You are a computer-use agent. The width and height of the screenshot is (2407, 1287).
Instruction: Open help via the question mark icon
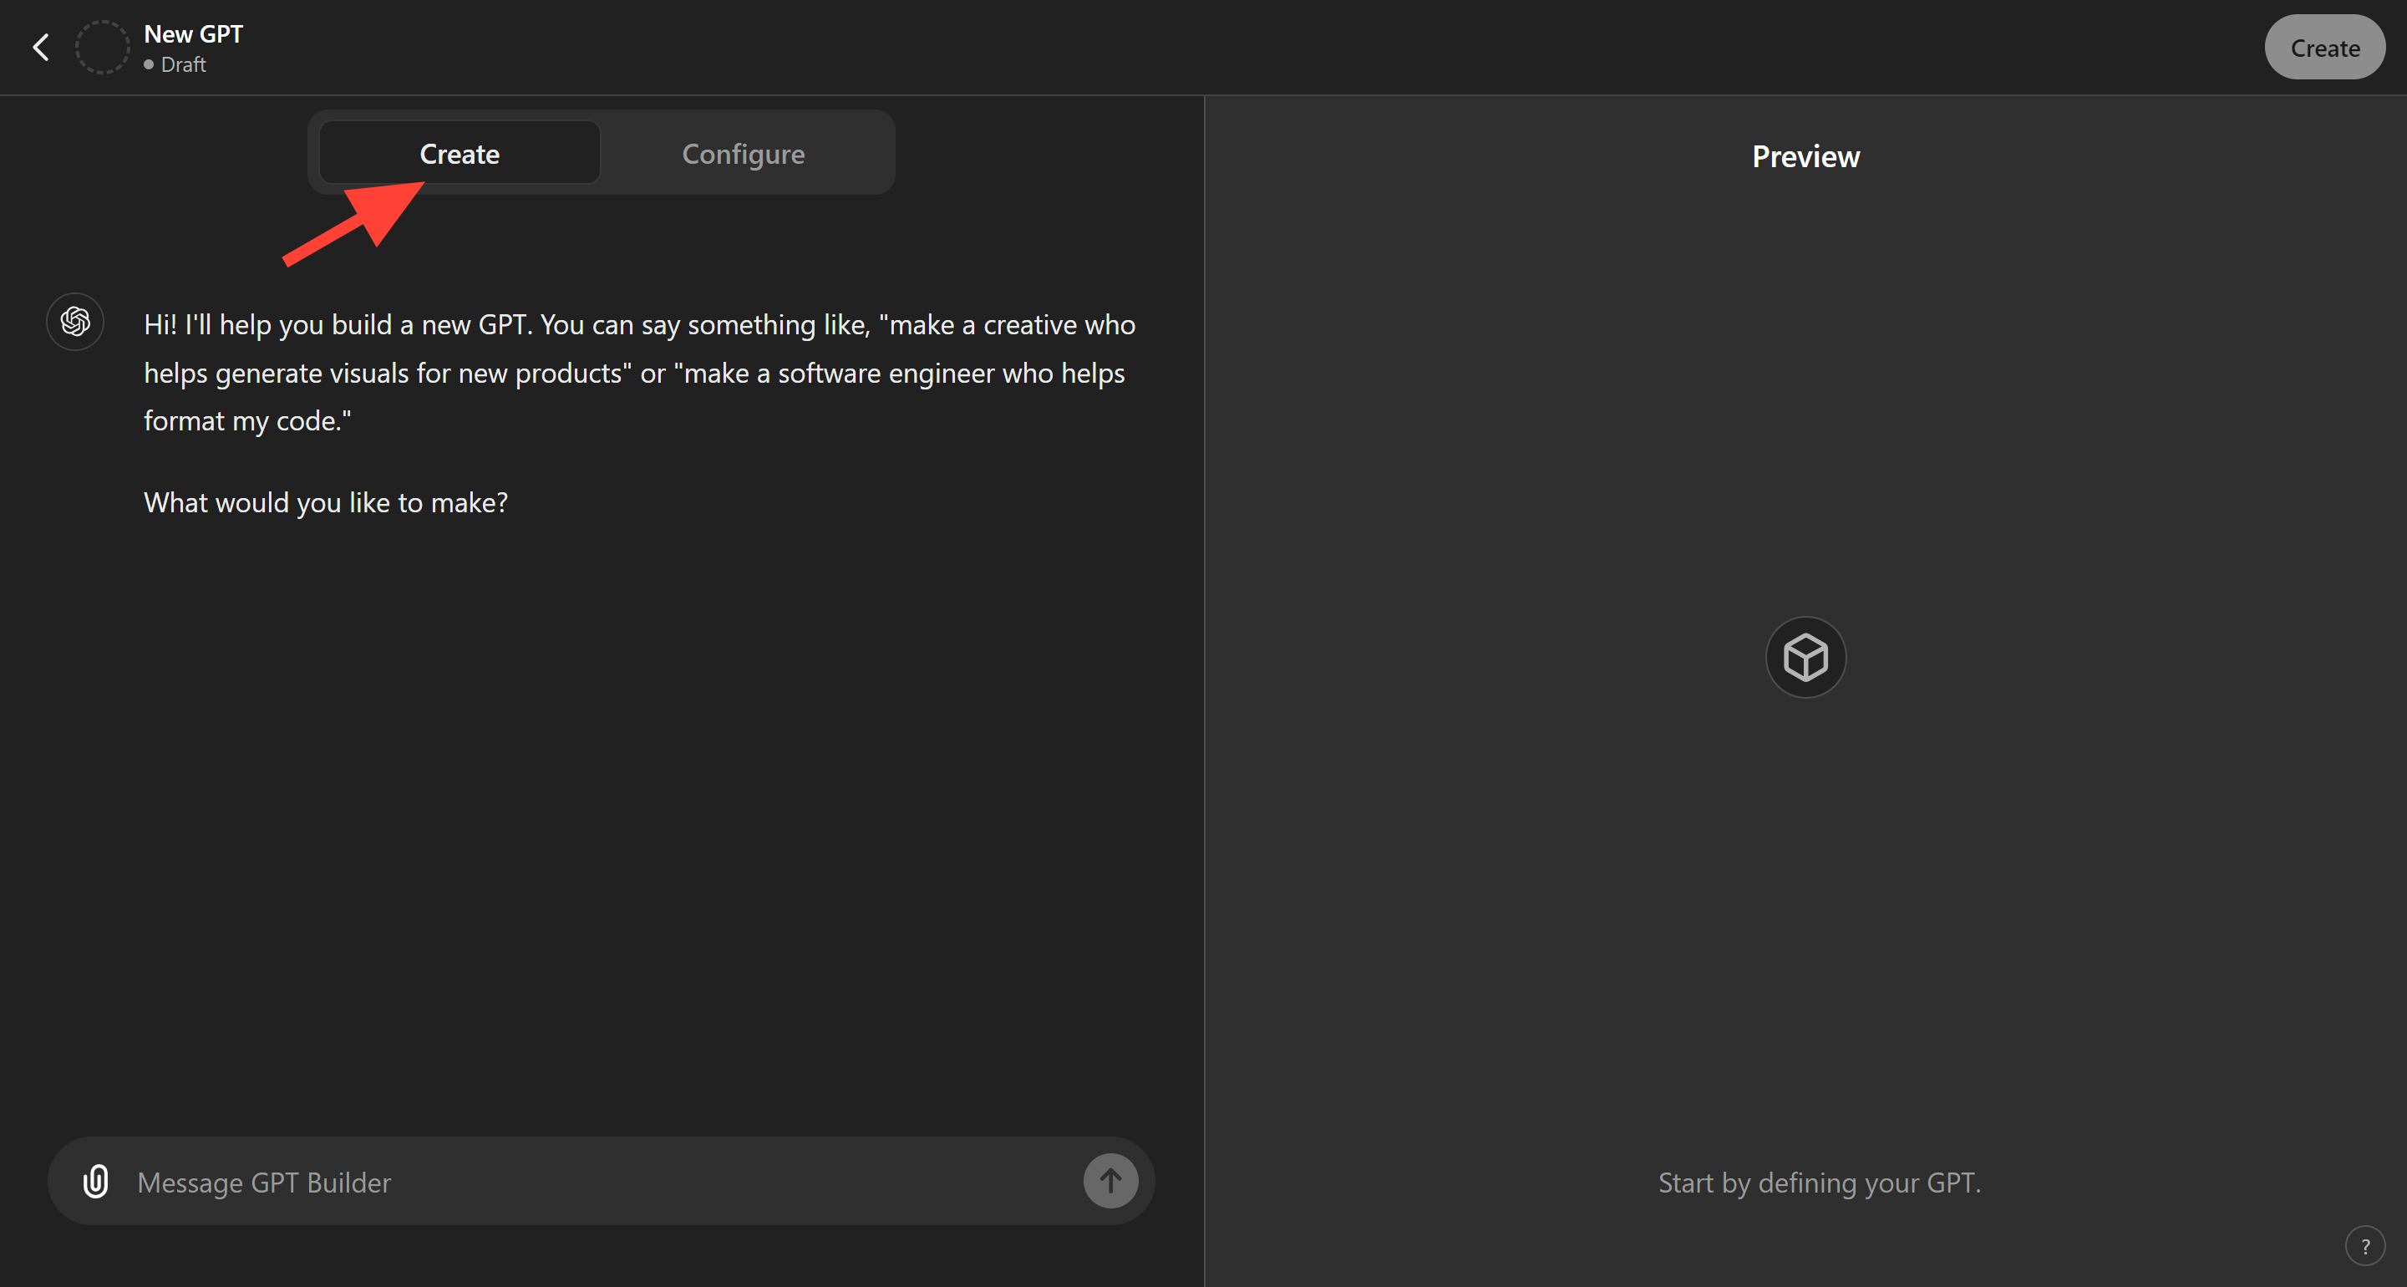[2365, 1246]
